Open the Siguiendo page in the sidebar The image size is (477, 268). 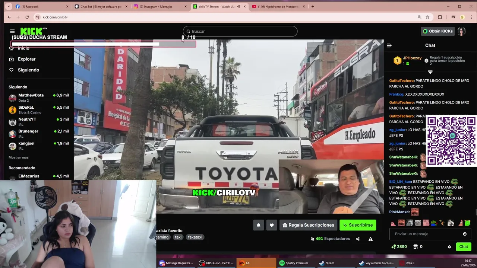24,70
